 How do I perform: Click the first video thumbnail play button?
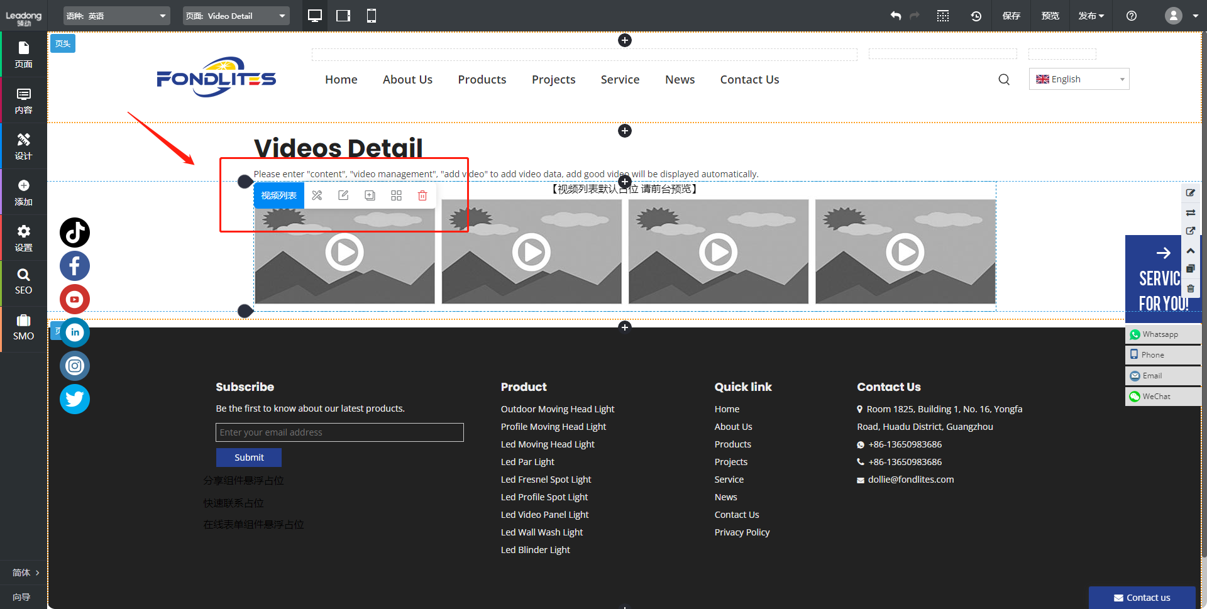344,252
